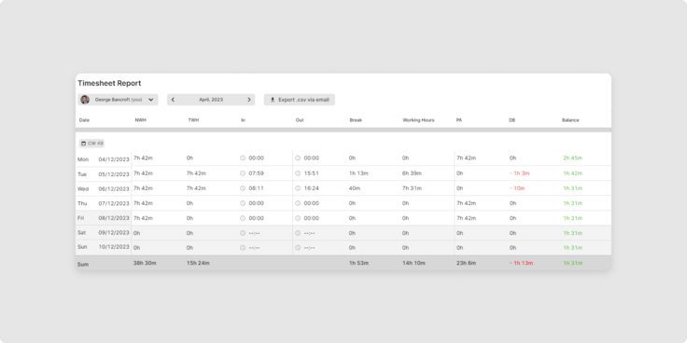
Task: Edit the Out time 15:51 on Tuesday
Action: tap(312, 173)
